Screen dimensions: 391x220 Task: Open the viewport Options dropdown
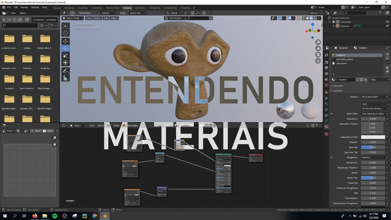315,13
